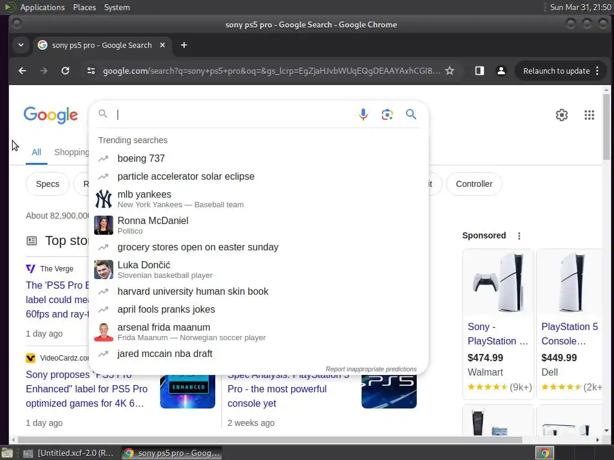Click the Google logo
Screen dimensions: 614x460
[51, 115]
